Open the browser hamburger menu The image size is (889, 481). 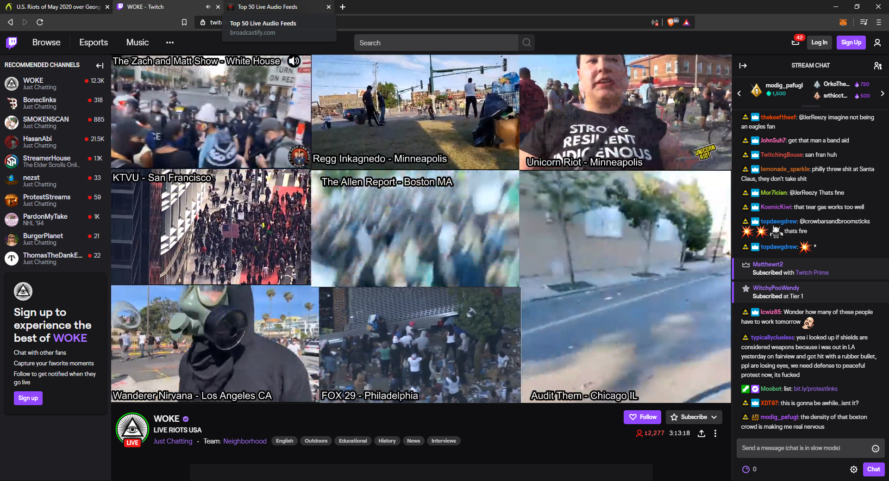click(879, 22)
